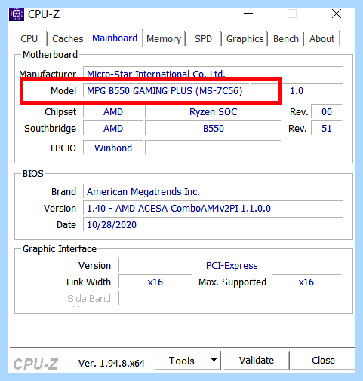363x381 pixels.
Task: Open the Bench tab
Action: (x=286, y=39)
